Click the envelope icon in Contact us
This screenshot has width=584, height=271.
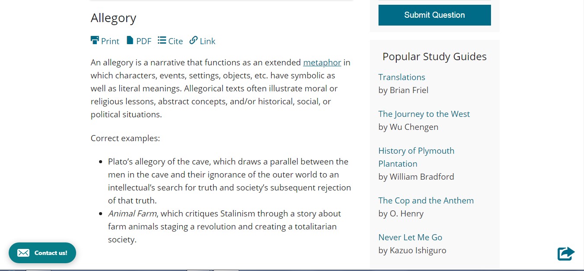(23, 253)
